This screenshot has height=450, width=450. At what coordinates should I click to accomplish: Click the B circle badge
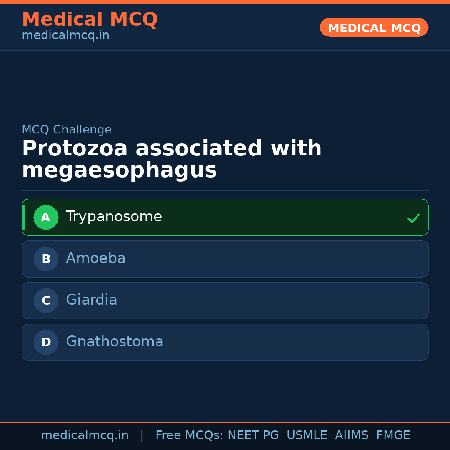46,259
